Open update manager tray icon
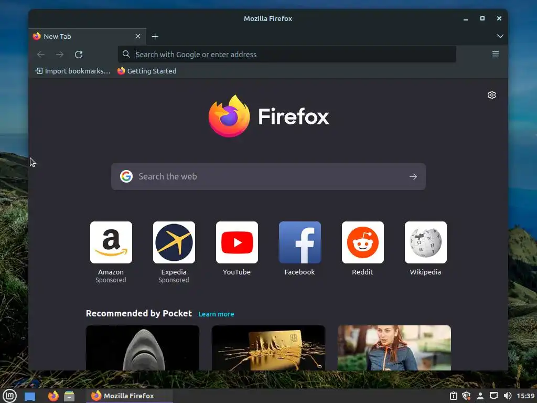Viewport: 537px width, 403px height. pyautogui.click(x=454, y=396)
